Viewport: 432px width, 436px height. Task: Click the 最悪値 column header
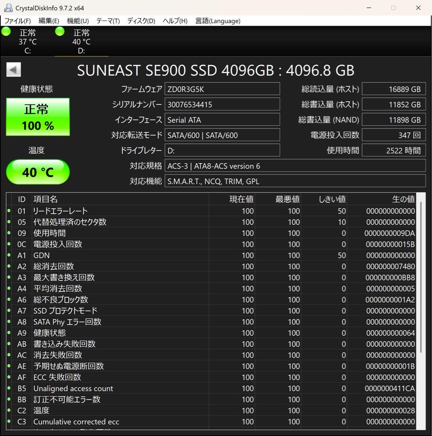click(x=278, y=199)
